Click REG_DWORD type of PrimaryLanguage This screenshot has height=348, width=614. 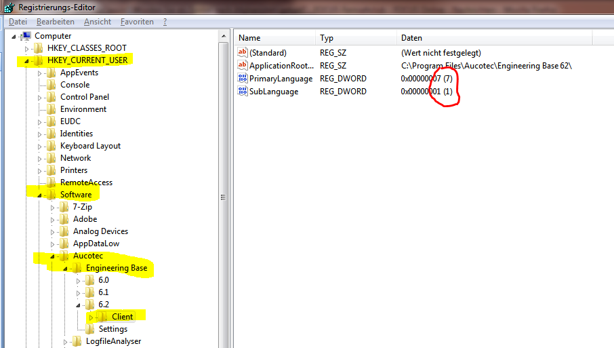(x=343, y=79)
